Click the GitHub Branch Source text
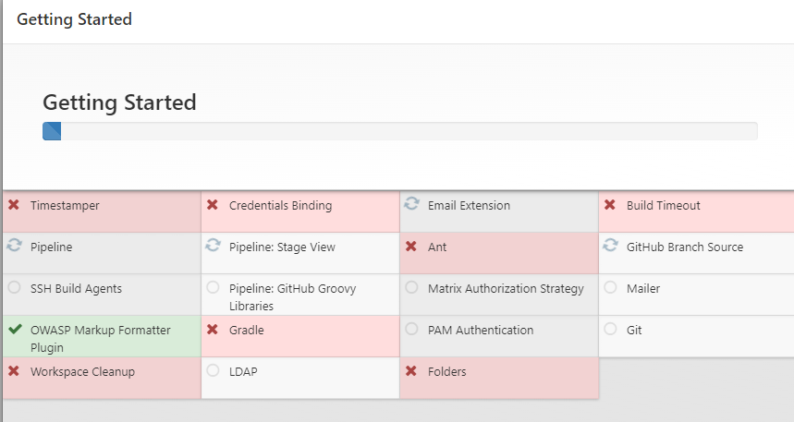Screen dimensions: 794x422 click(685, 247)
